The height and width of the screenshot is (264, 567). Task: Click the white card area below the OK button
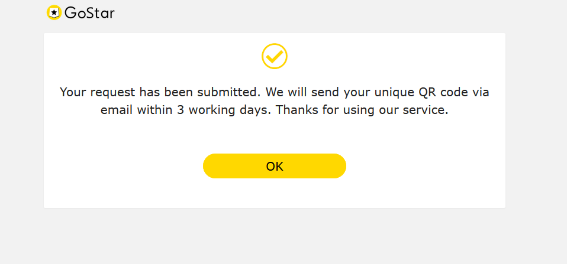tap(275, 193)
